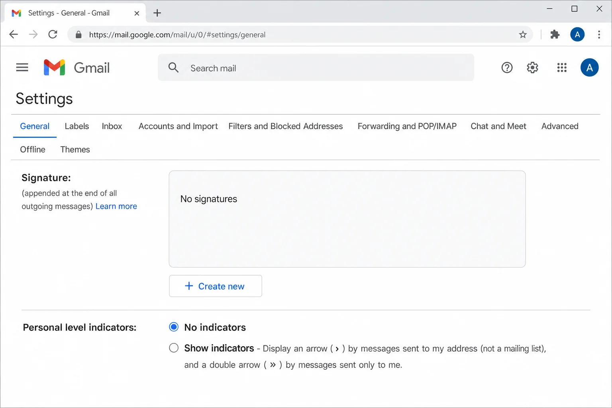Switch to the General settings tab
612x408 pixels.
coord(35,126)
